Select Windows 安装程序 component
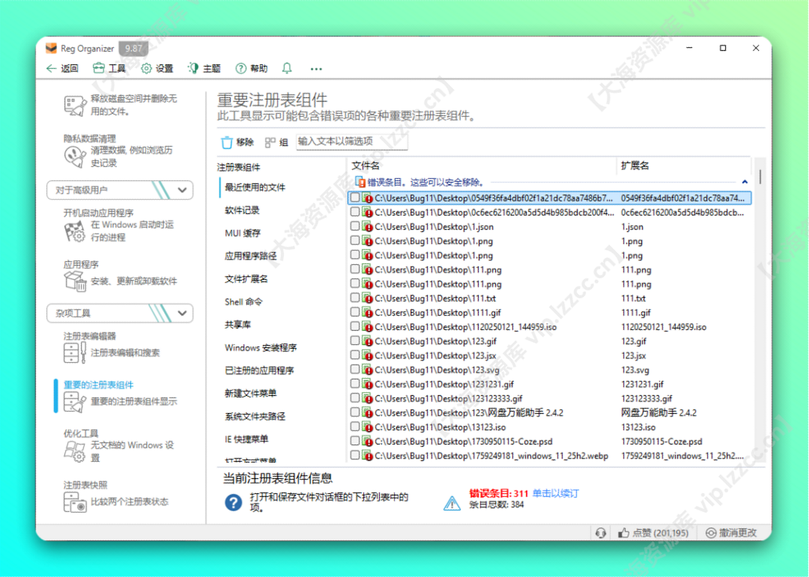 click(261, 347)
